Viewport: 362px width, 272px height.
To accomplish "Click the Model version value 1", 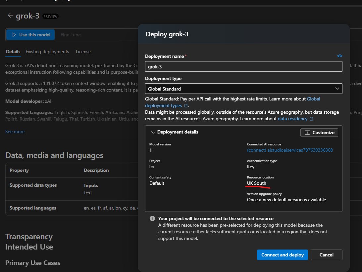I will pos(150,150).
